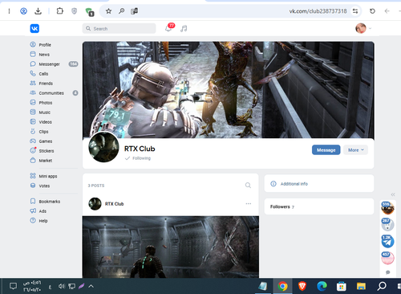Focus the VK Search field

119,28
